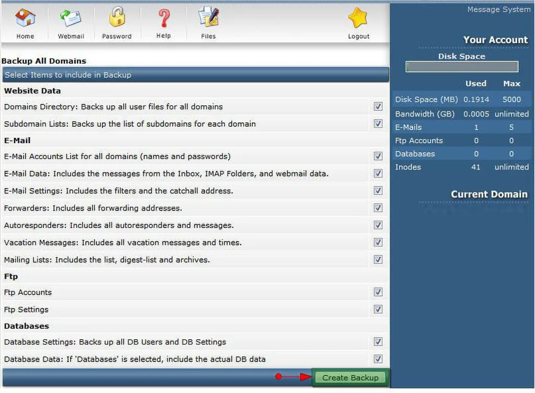Viewport: 535px width, 393px height.
Task: Uncheck the Mailing Lists checkbox
Action: [x=378, y=260]
